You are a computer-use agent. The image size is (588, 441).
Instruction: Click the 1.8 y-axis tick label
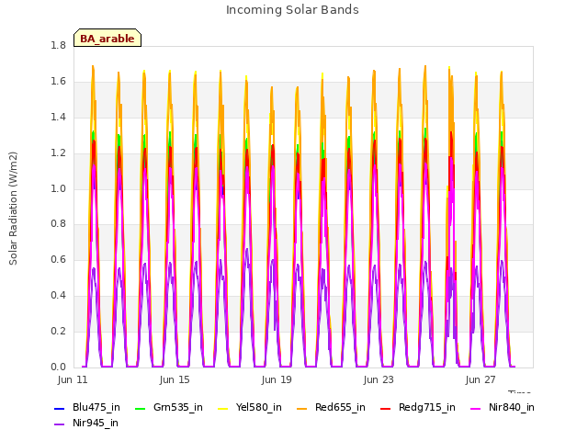58,45
